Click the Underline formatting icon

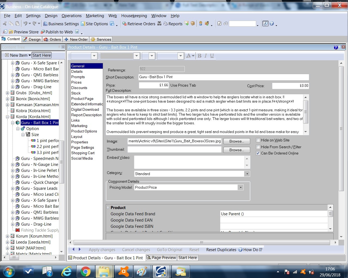(x=212, y=56)
